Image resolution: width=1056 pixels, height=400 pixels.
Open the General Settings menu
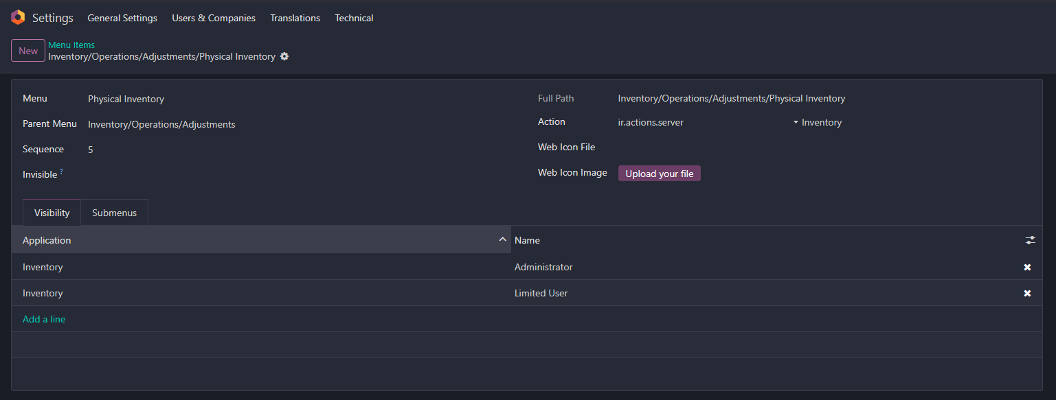coord(122,18)
